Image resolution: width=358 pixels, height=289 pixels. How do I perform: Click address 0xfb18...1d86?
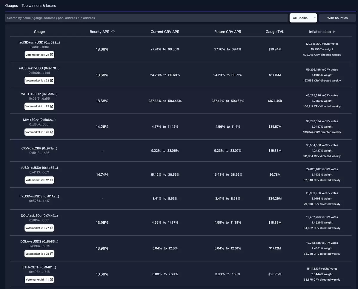[39, 153]
